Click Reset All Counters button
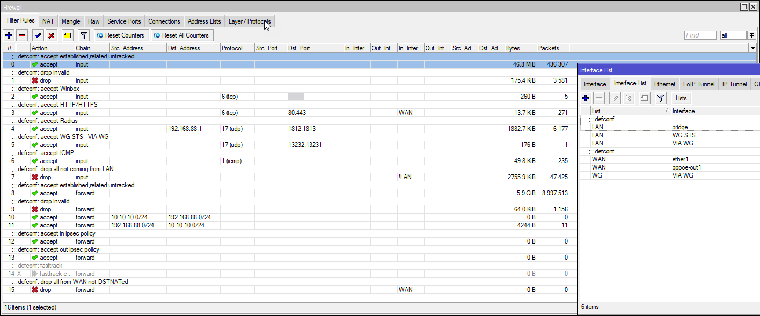The width and height of the screenshot is (760, 316). click(x=181, y=35)
